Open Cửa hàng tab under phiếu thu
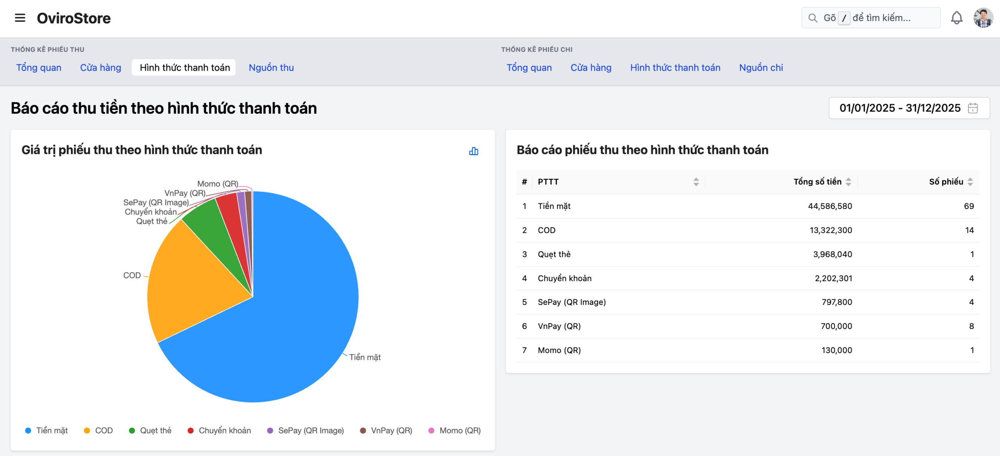Screen dimensions: 1000x456 click(x=100, y=68)
